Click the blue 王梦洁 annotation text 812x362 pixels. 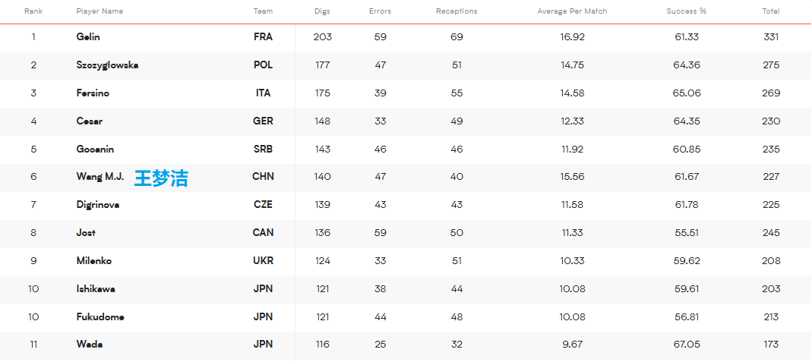[161, 178]
